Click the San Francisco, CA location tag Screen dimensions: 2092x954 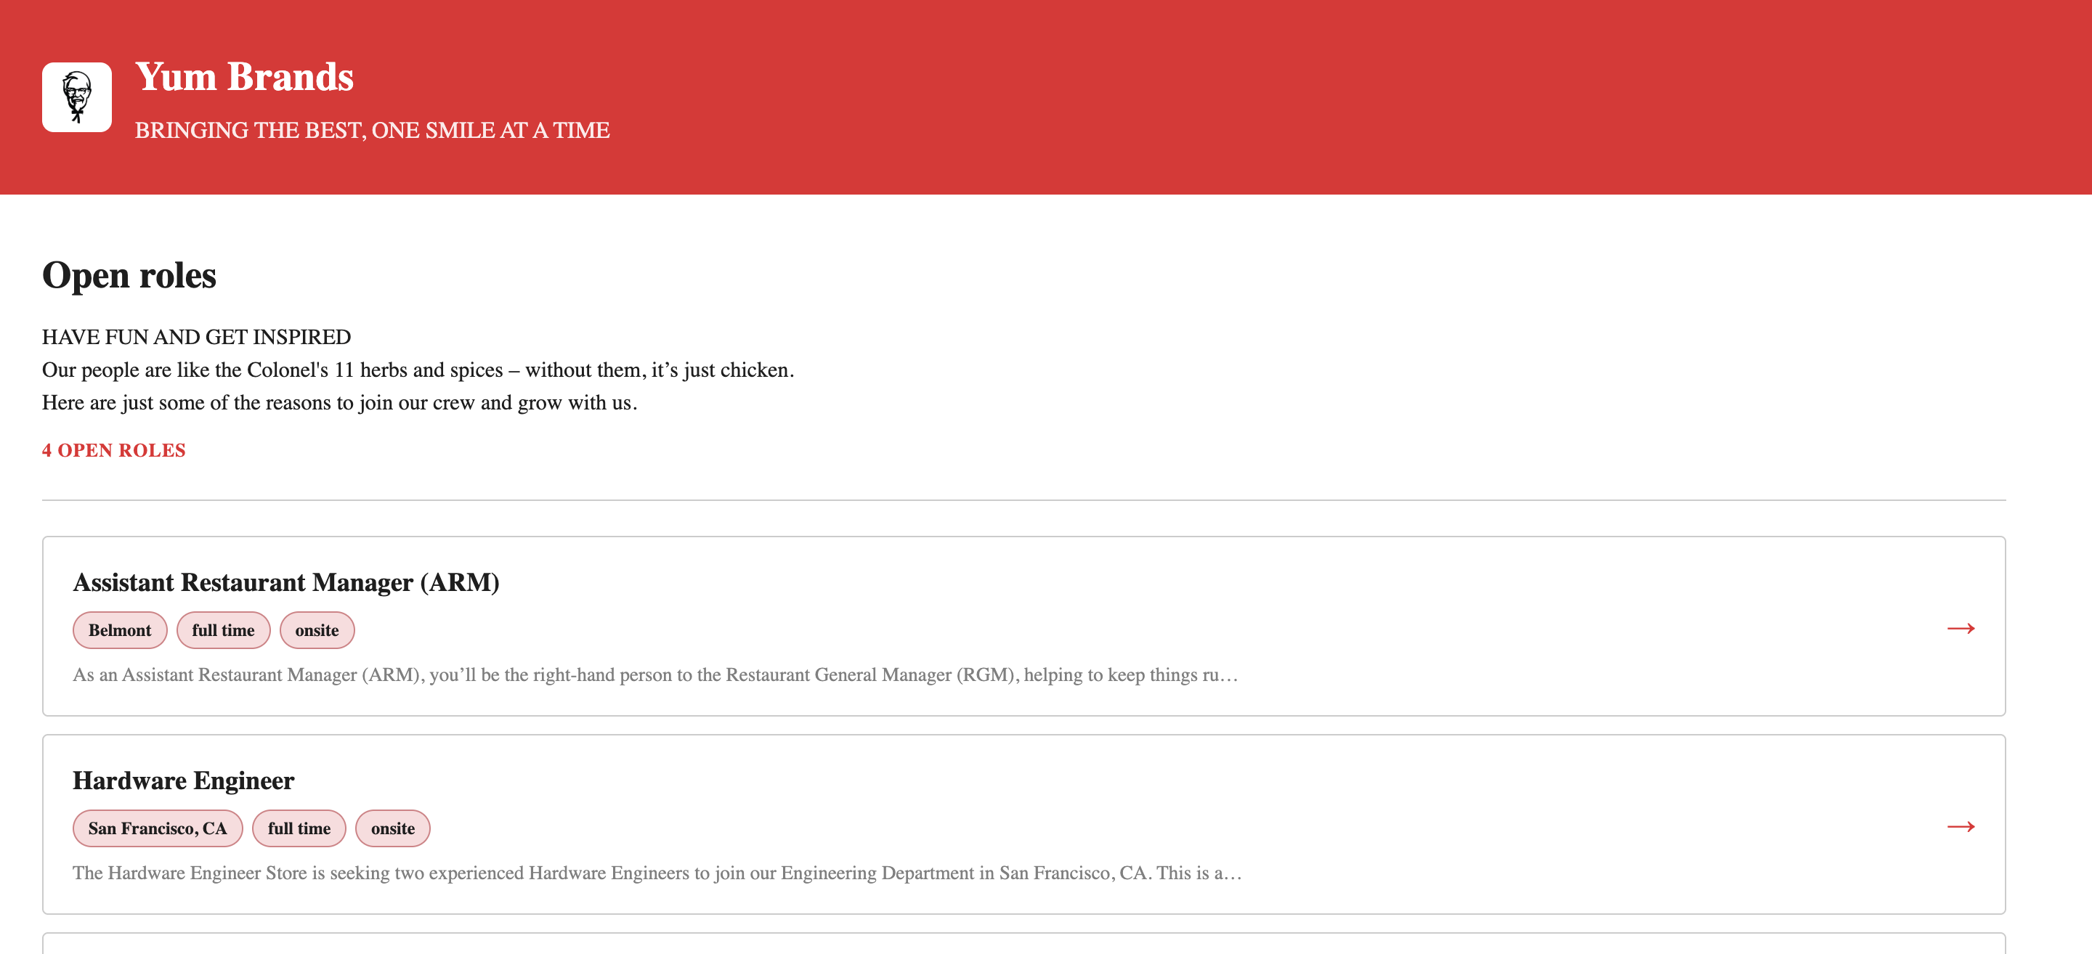158,828
